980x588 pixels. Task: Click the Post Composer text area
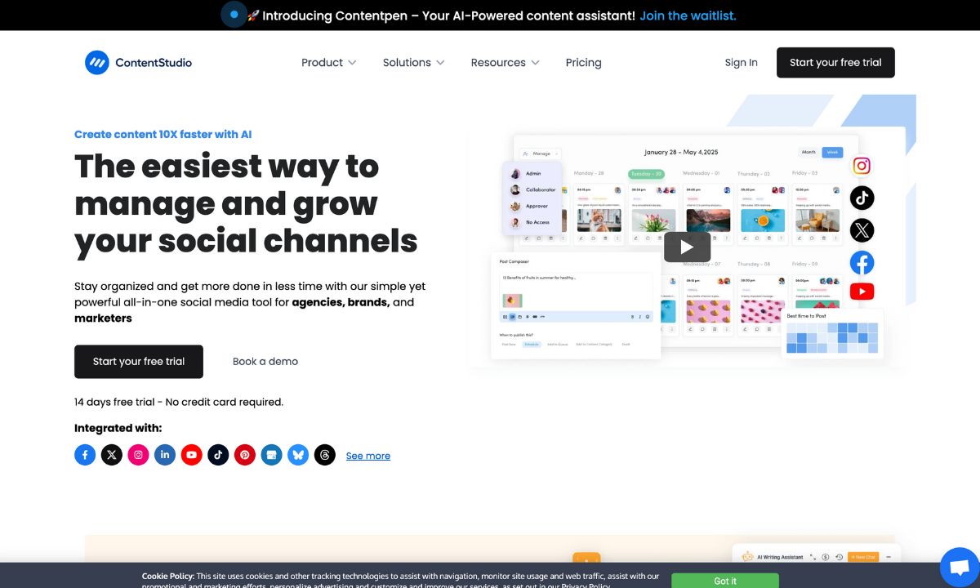click(576, 291)
